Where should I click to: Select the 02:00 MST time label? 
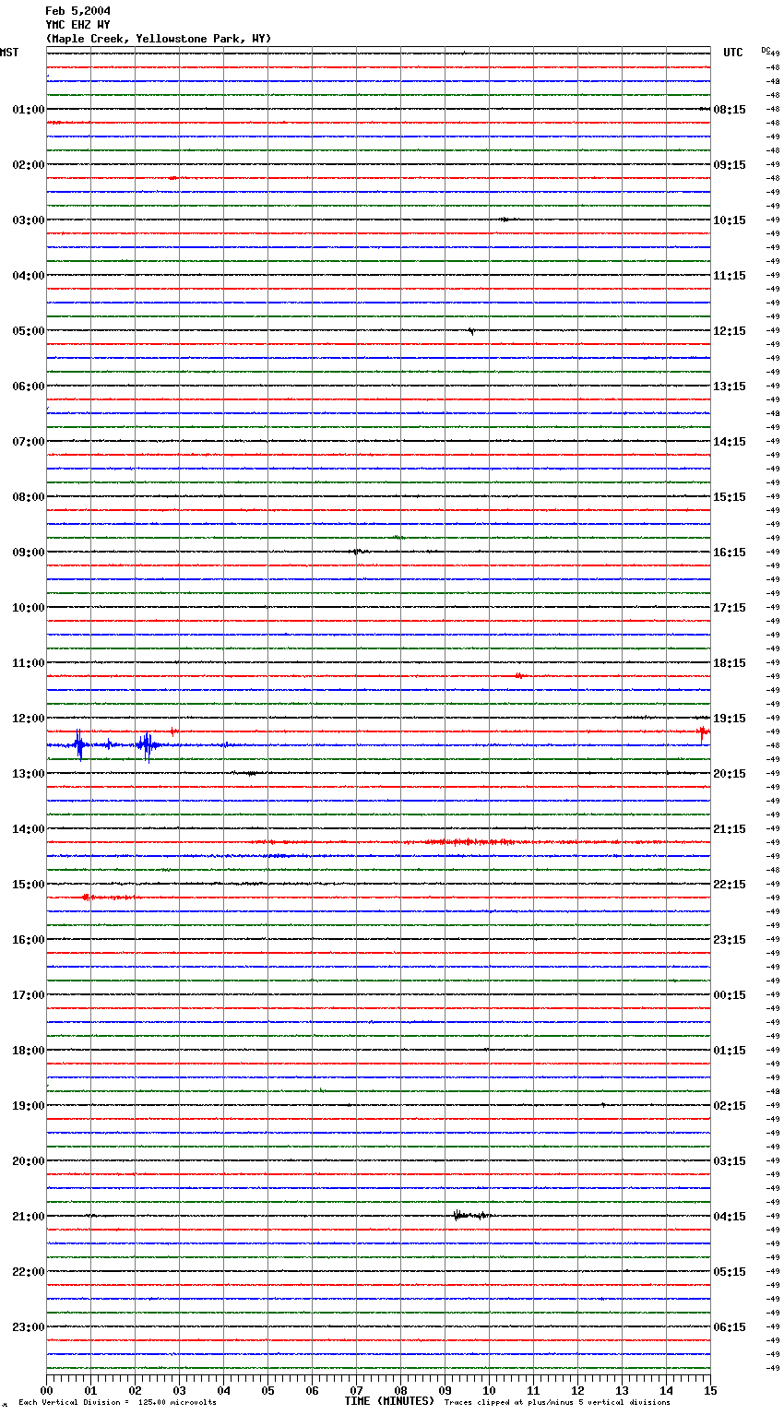29,165
